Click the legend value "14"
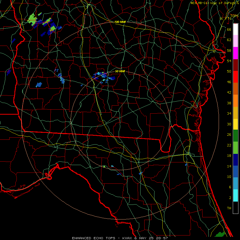The height and width of the screenshot is (240, 240). click(229, 166)
